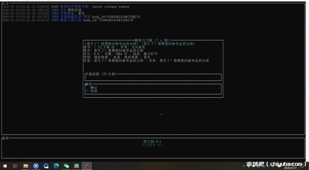
Task: Switch to the tomato downloader taskbar icon
Action: tap(87, 166)
